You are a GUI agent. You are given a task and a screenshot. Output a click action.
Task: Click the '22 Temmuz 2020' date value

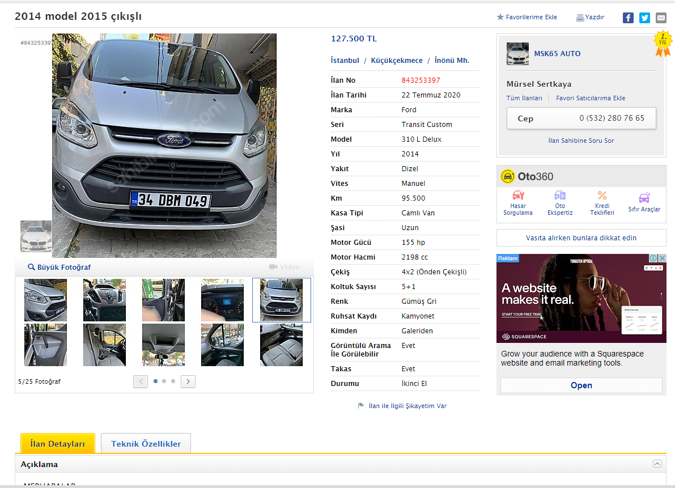pos(431,95)
